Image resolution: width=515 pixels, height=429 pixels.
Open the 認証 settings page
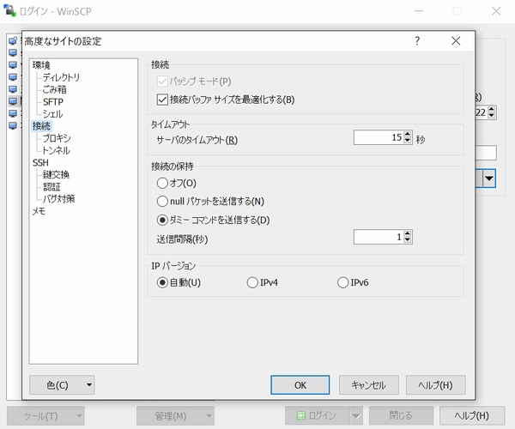point(51,187)
